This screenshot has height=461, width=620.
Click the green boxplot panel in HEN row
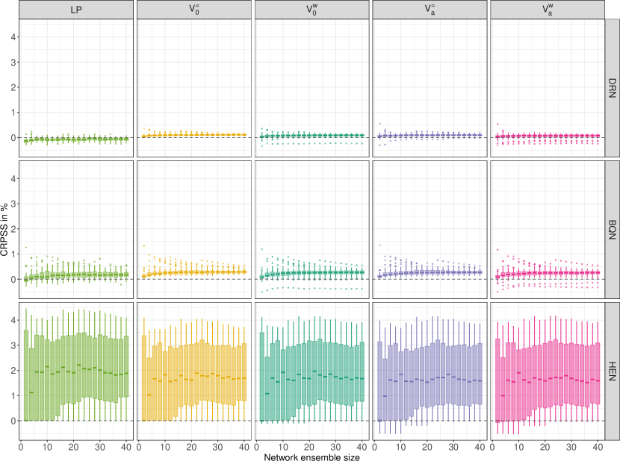coord(75,370)
